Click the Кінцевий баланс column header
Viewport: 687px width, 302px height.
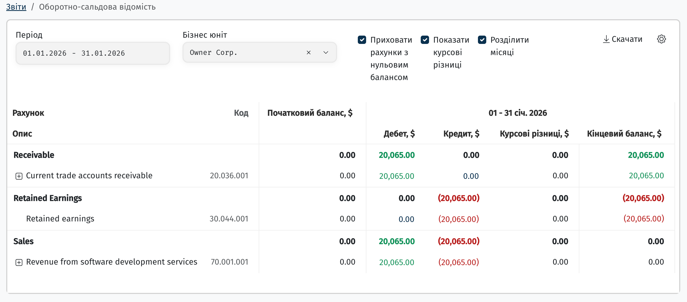pos(624,134)
